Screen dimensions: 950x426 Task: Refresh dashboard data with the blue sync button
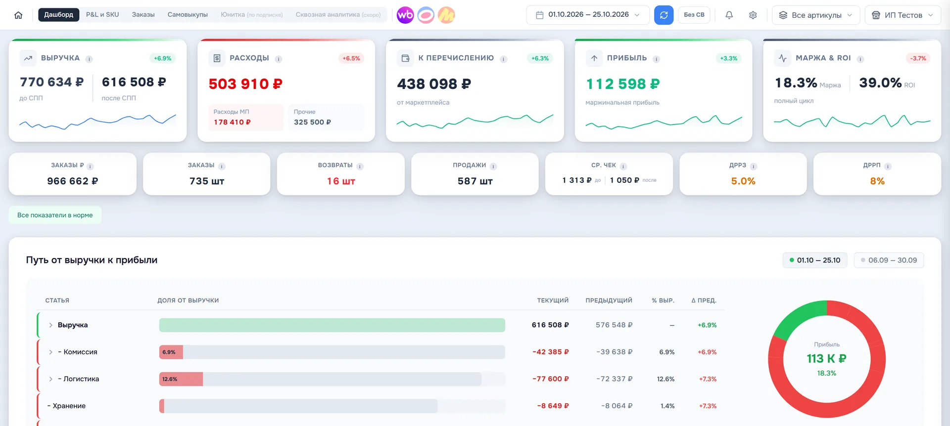pos(664,15)
